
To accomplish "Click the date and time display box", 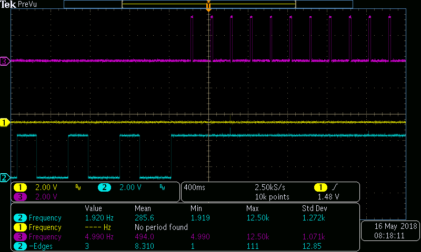I will point(390,231).
